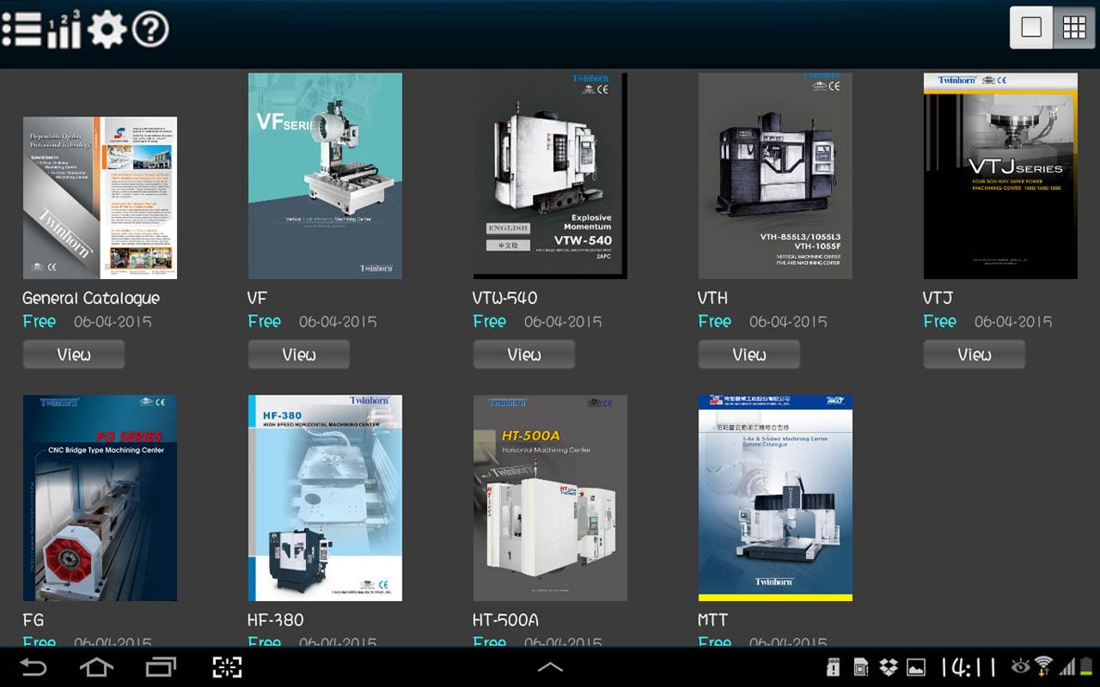Viewport: 1100px width, 687px height.
Task: Click the 'Free' label under VTW-540
Action: click(x=490, y=321)
